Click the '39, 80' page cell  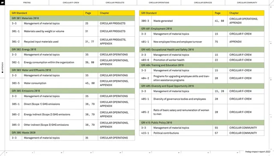(x=90, y=62)
